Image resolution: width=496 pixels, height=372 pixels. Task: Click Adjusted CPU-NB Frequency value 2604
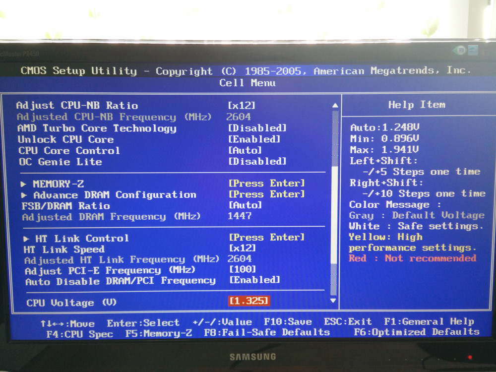(238, 117)
